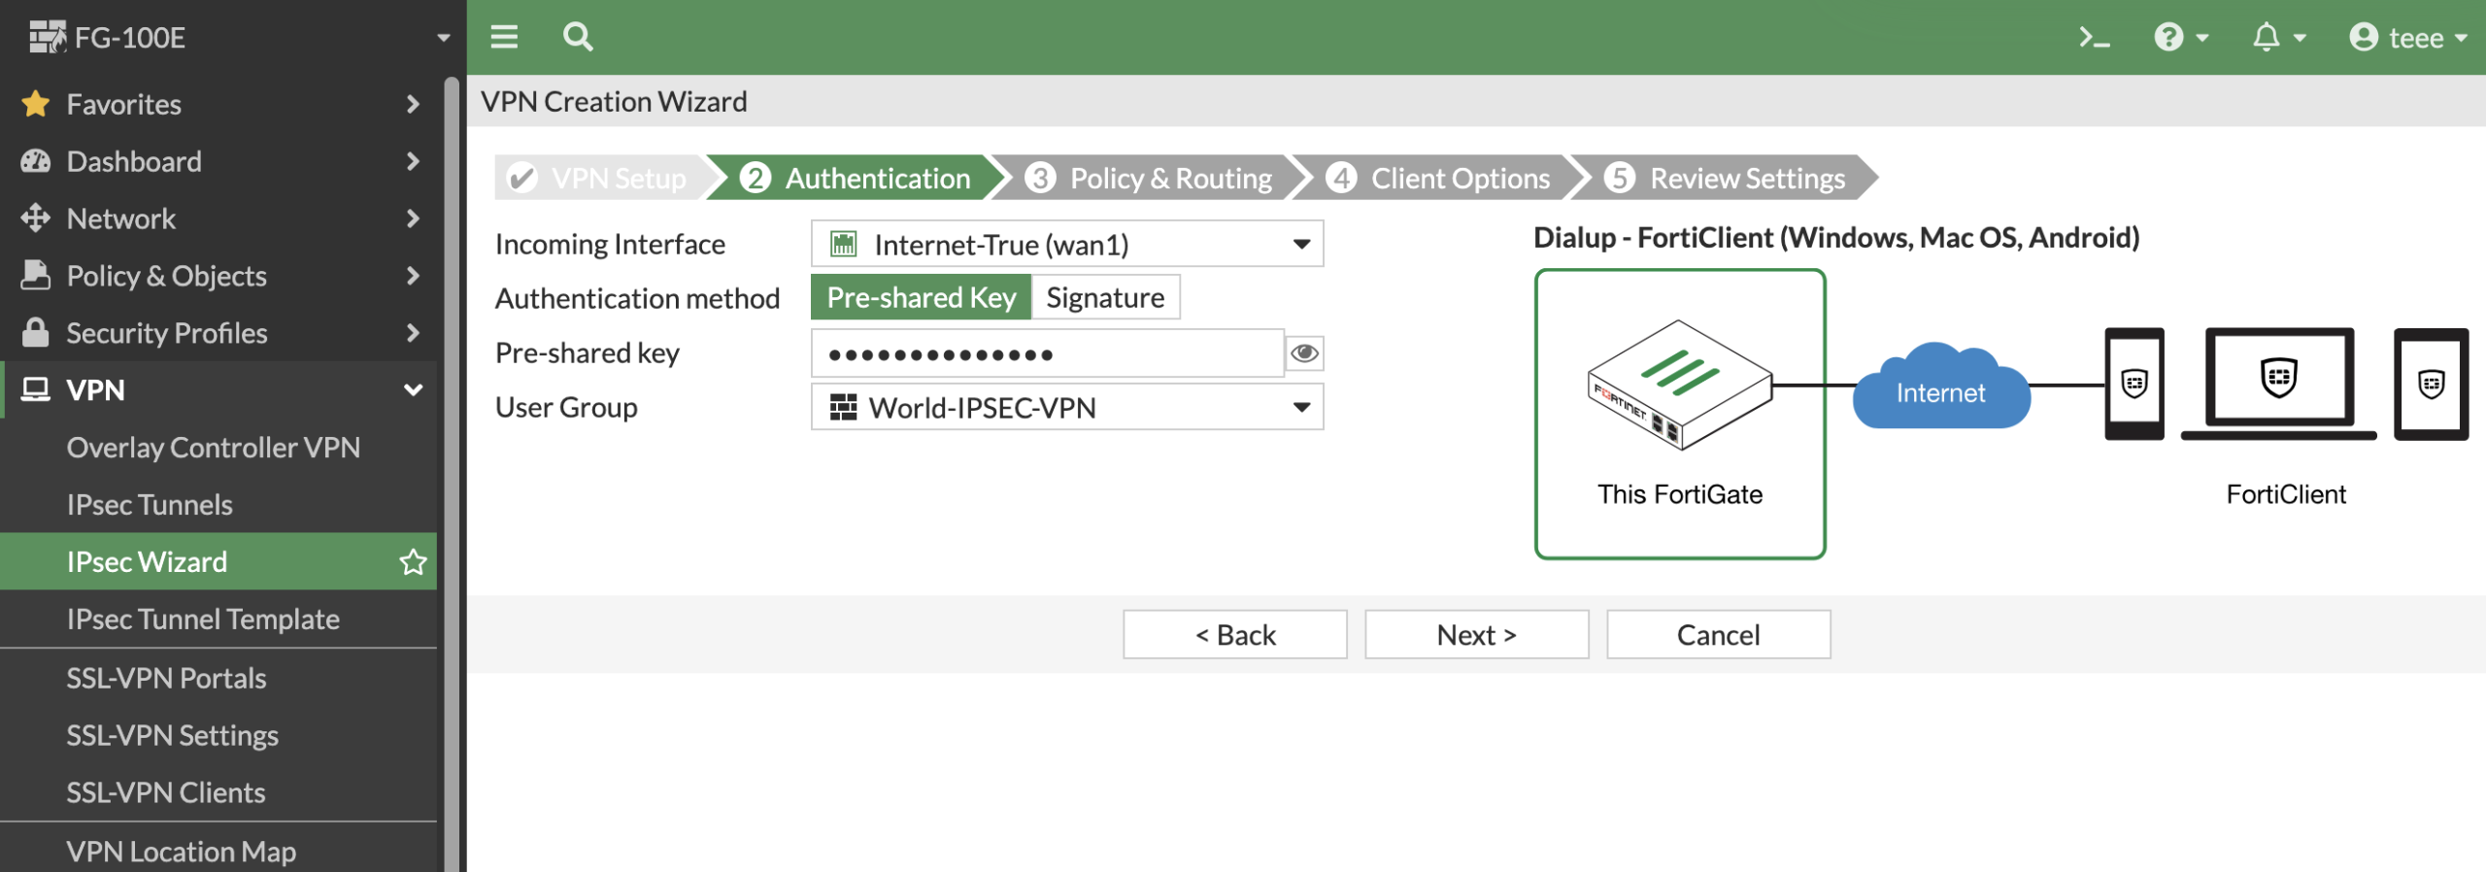The width and height of the screenshot is (2486, 872).
Task: Click the Pre-shared key input field
Action: (1047, 353)
